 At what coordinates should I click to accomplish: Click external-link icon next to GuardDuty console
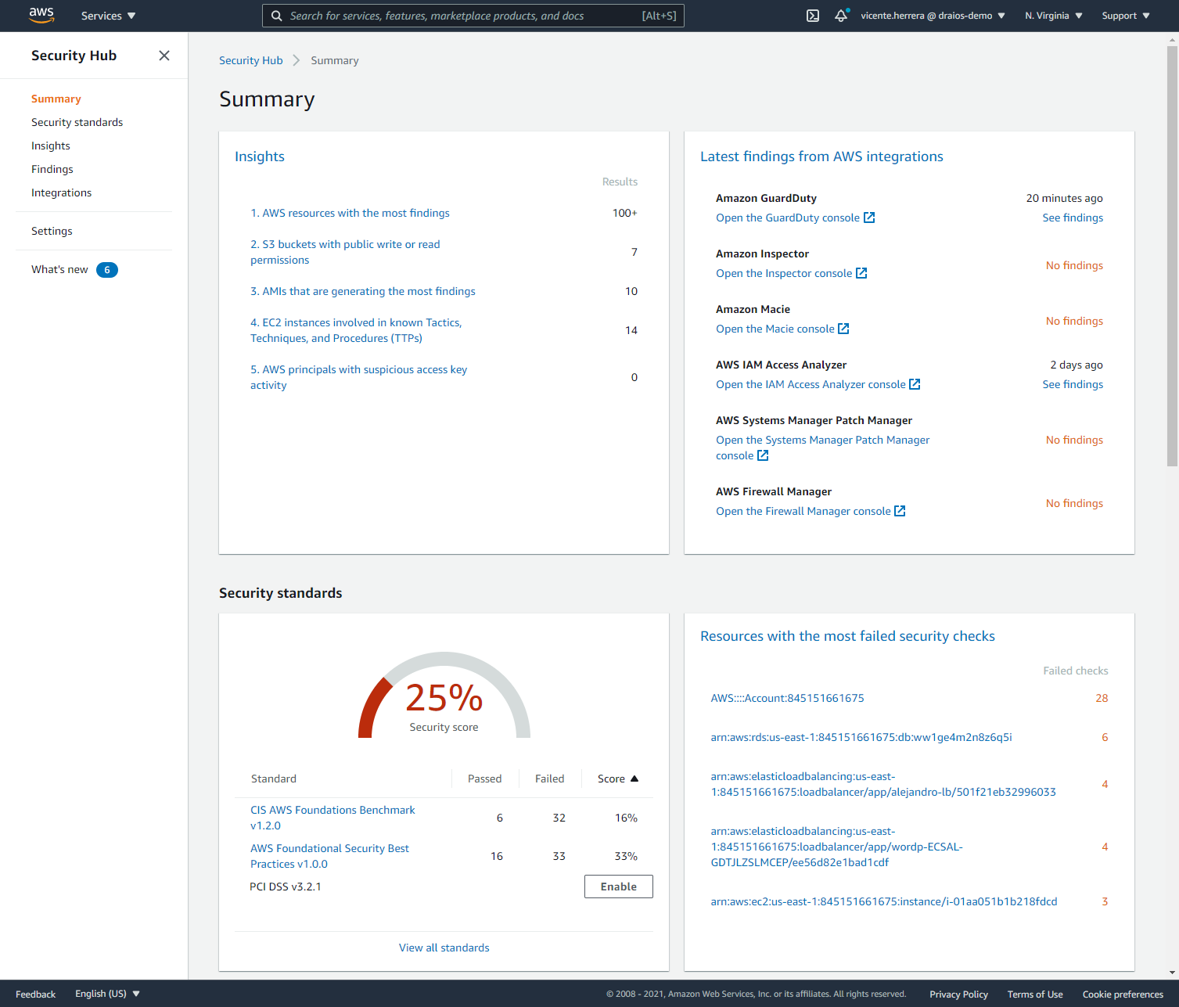tap(869, 218)
